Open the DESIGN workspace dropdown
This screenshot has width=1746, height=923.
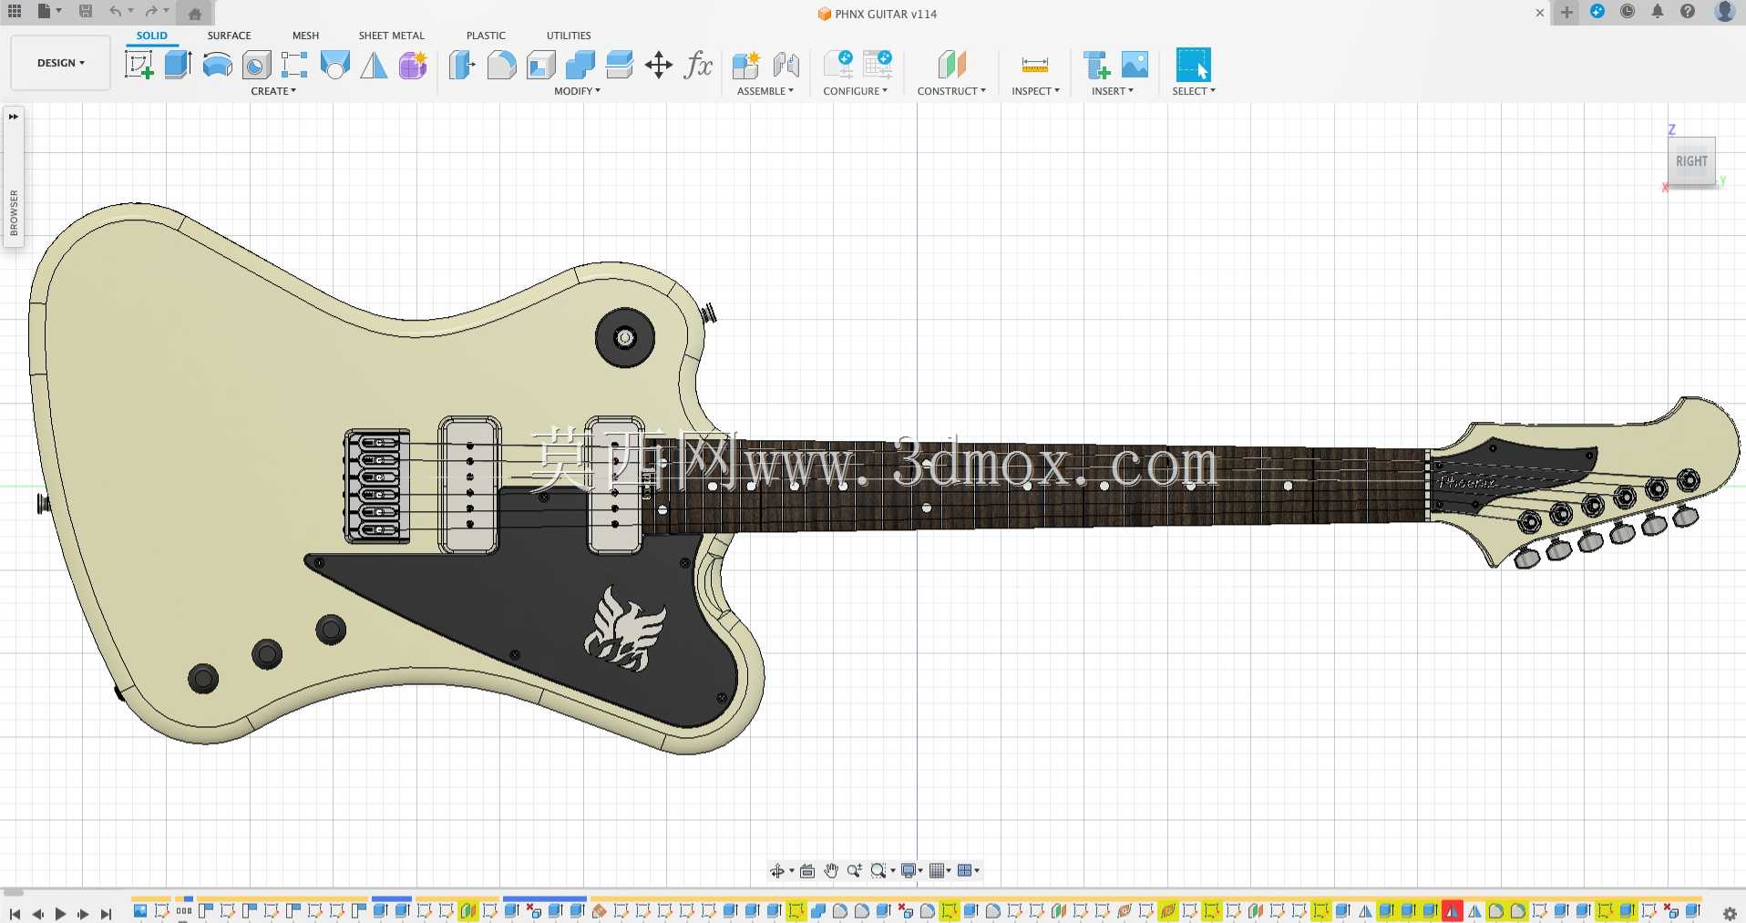[61, 63]
